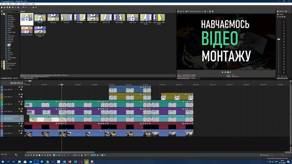This screenshot has height=164, width=292.
Task: Click Go to Start transport button
Action: coord(42,155)
